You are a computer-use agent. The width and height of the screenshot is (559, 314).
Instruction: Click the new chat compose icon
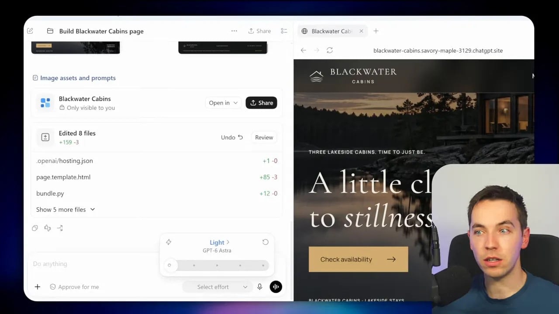(30, 31)
